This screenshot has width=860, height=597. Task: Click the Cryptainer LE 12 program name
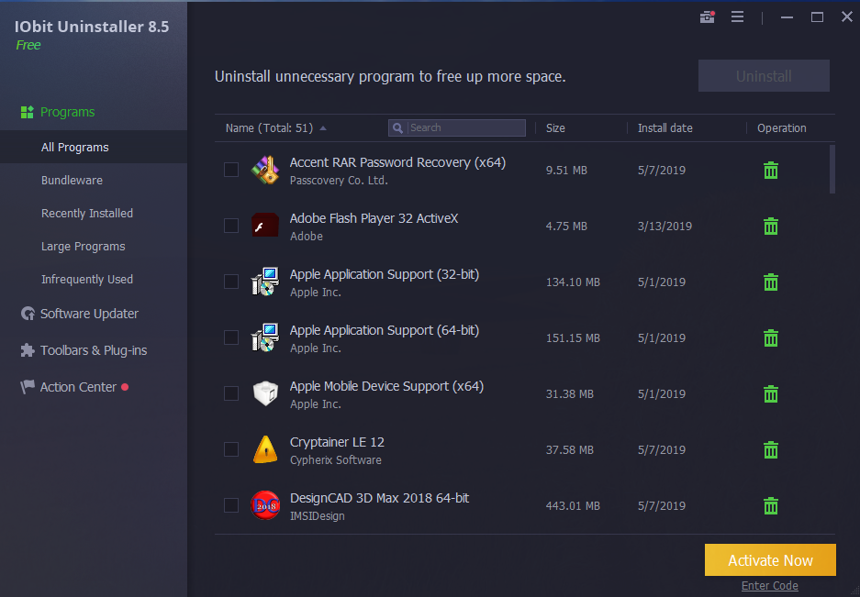[337, 442]
